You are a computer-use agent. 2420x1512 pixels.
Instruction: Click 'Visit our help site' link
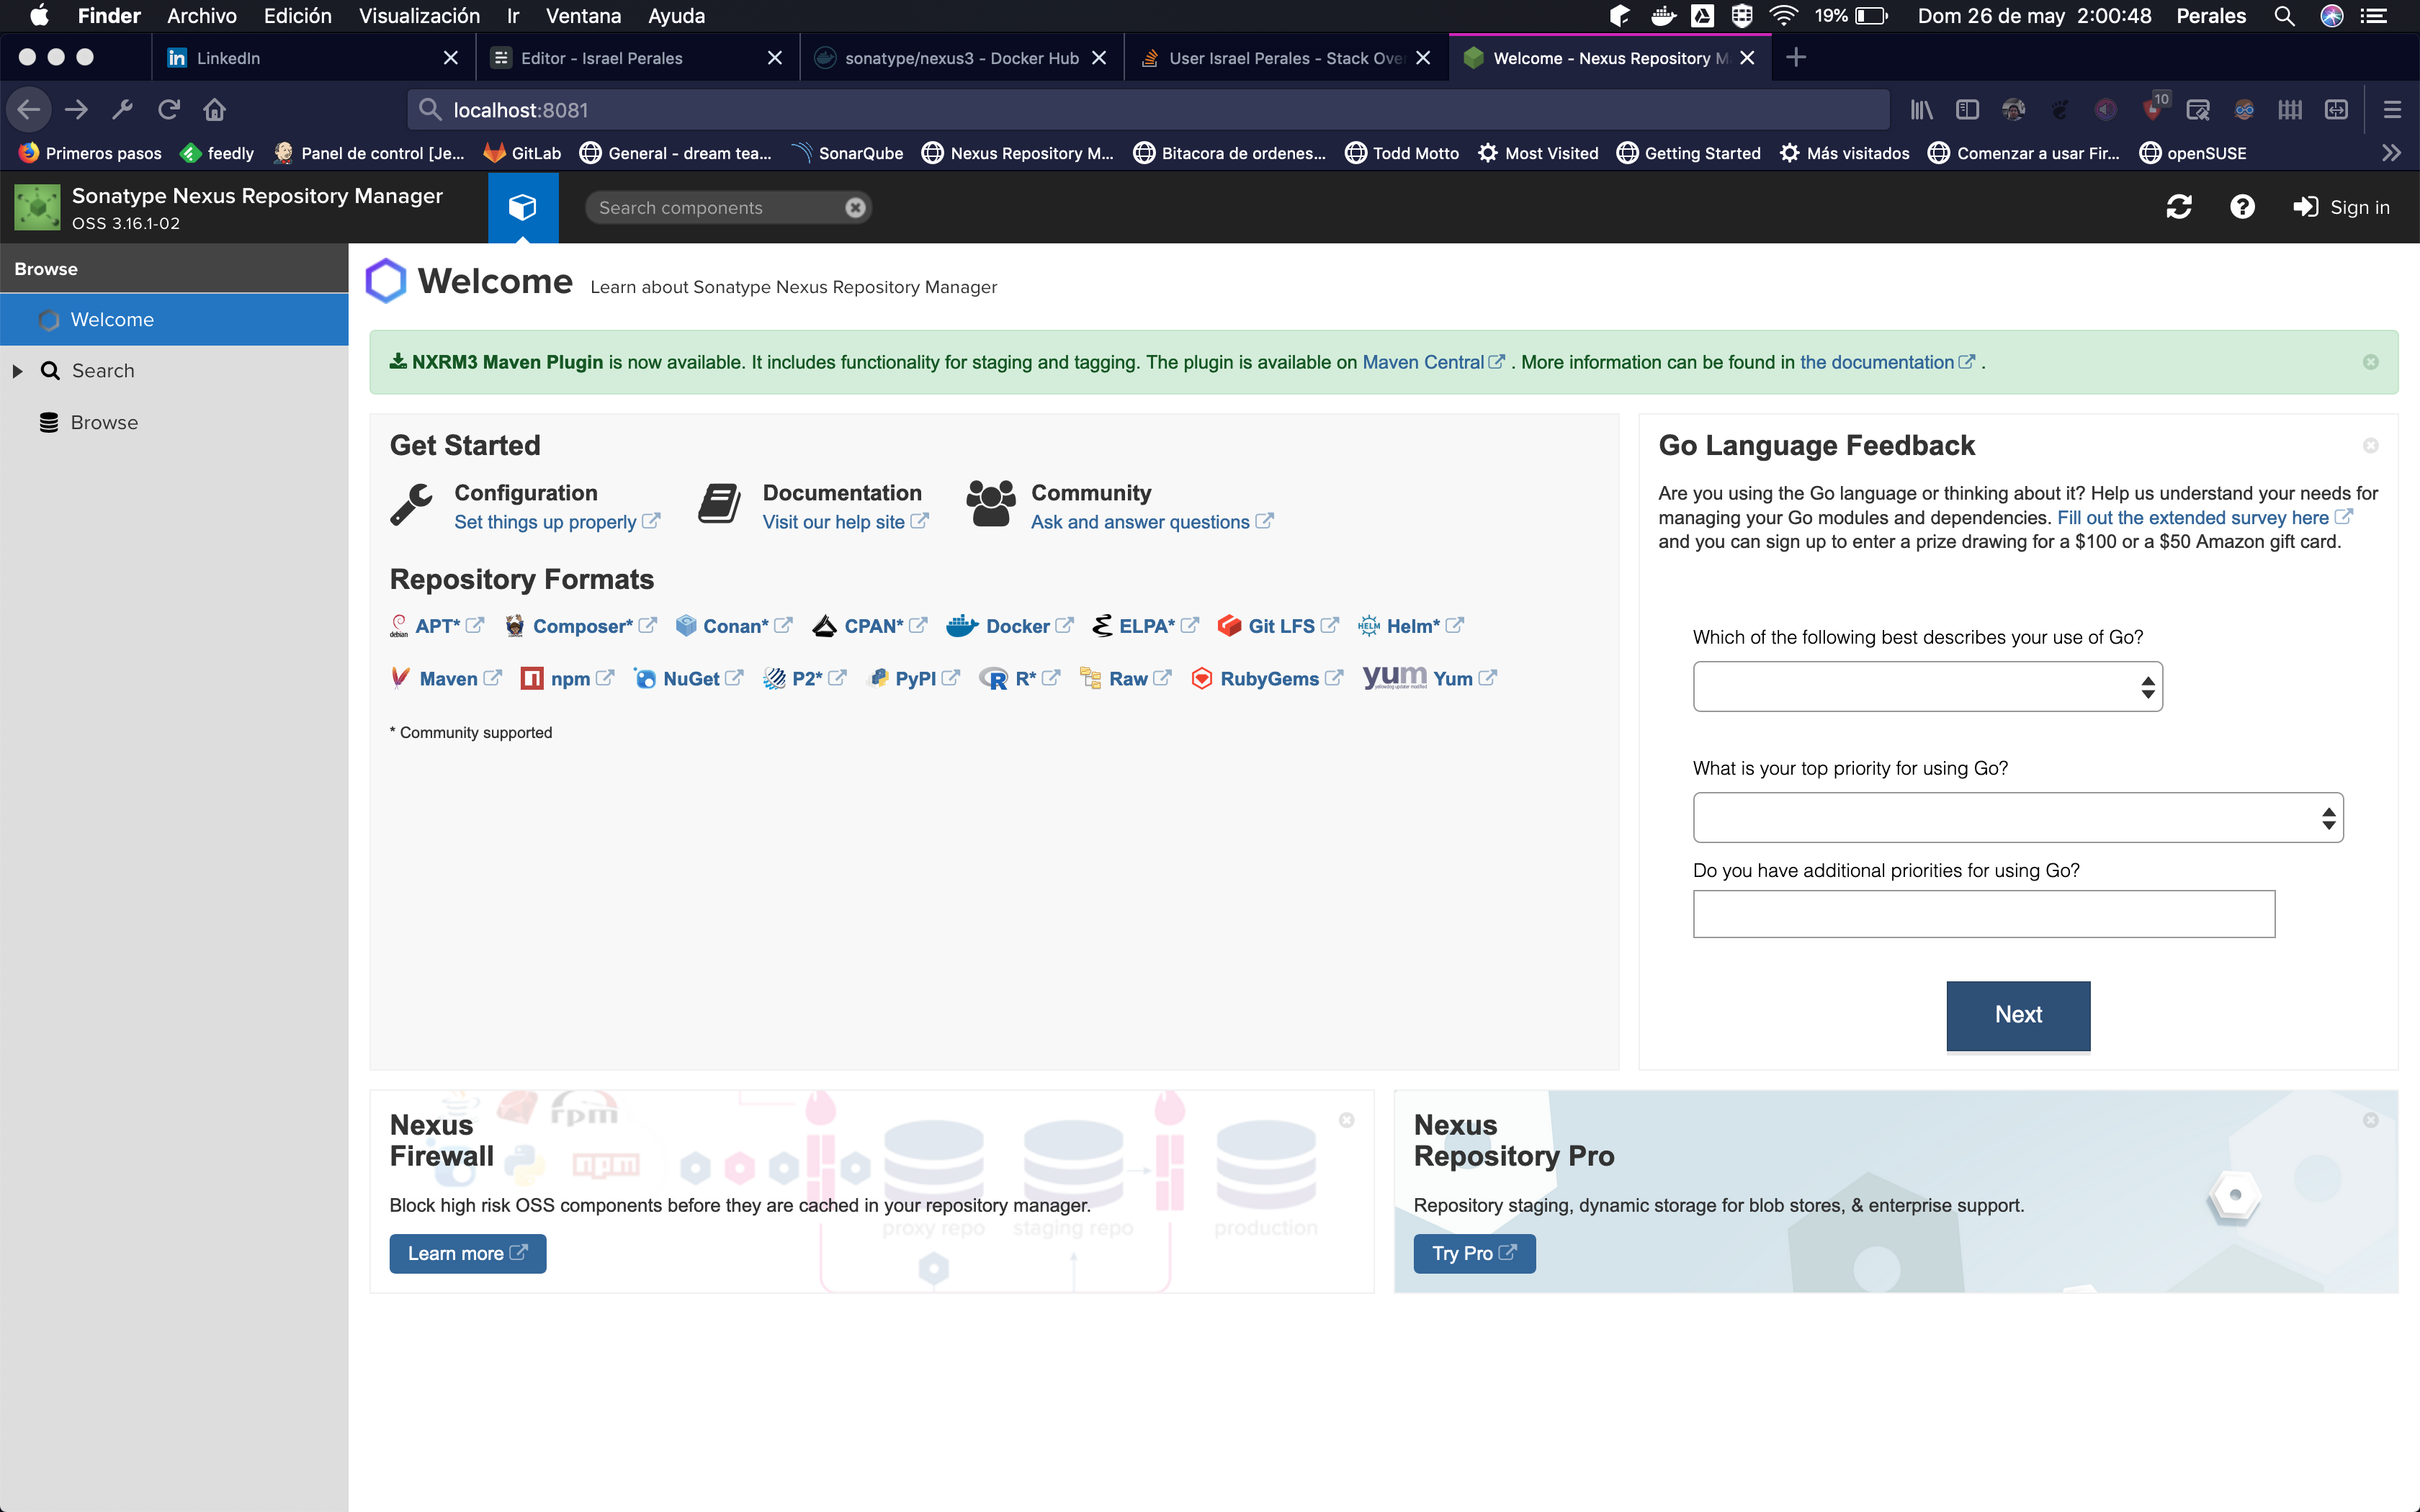coord(845,522)
